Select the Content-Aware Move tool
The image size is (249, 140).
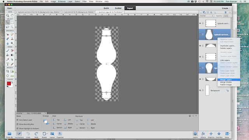click(x=7, y=76)
